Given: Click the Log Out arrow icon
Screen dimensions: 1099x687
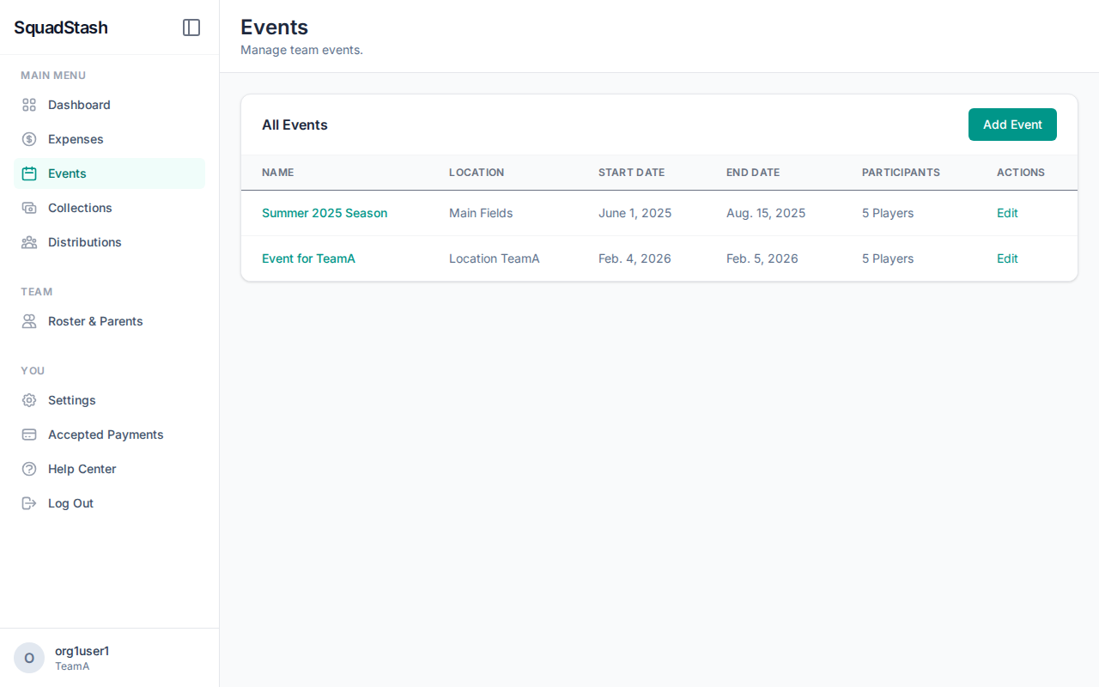Looking at the screenshot, I should 28,502.
